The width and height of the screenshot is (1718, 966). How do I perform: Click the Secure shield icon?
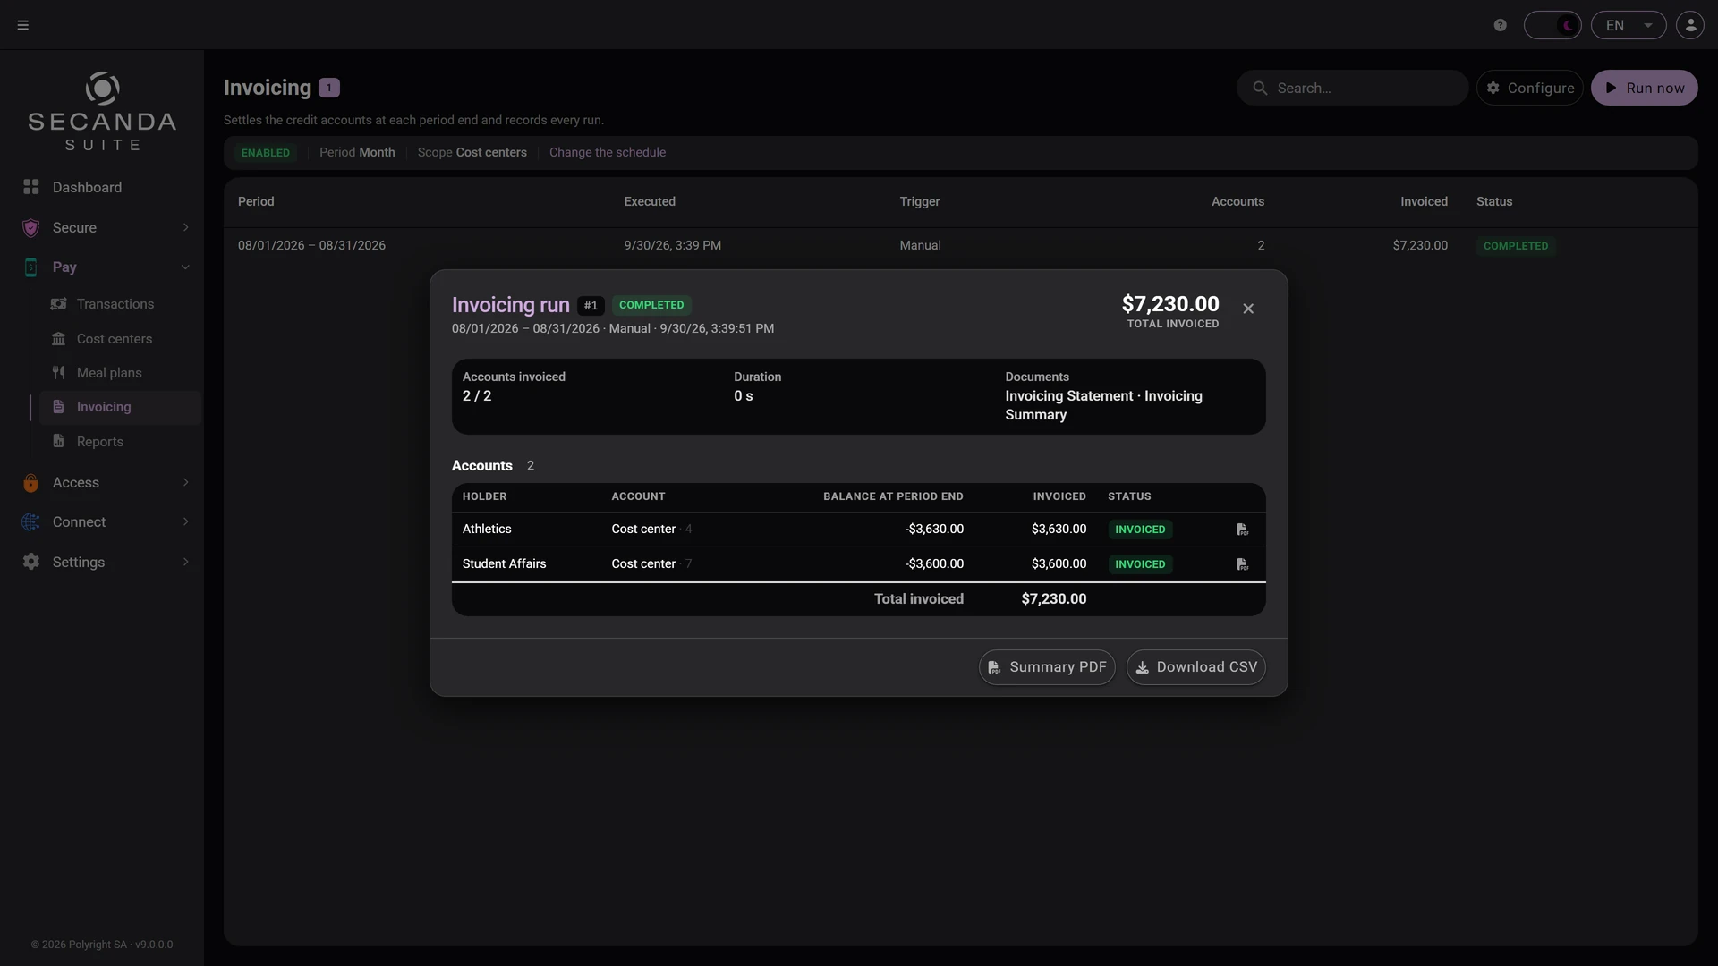point(31,227)
